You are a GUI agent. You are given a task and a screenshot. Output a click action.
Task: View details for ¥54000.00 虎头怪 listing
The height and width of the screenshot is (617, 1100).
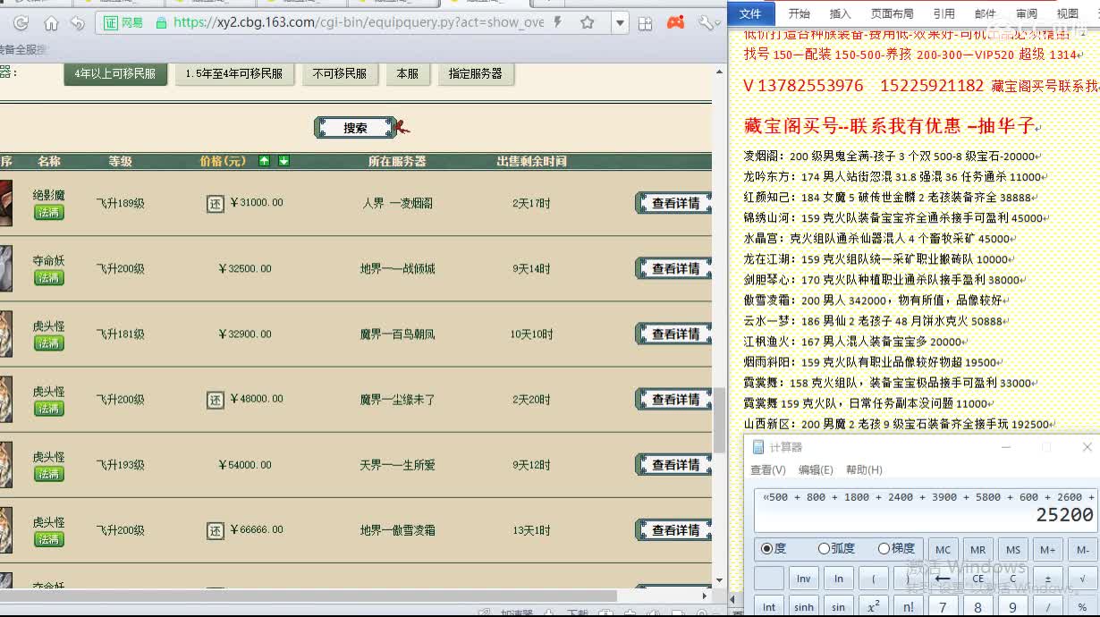pyautogui.click(x=674, y=465)
